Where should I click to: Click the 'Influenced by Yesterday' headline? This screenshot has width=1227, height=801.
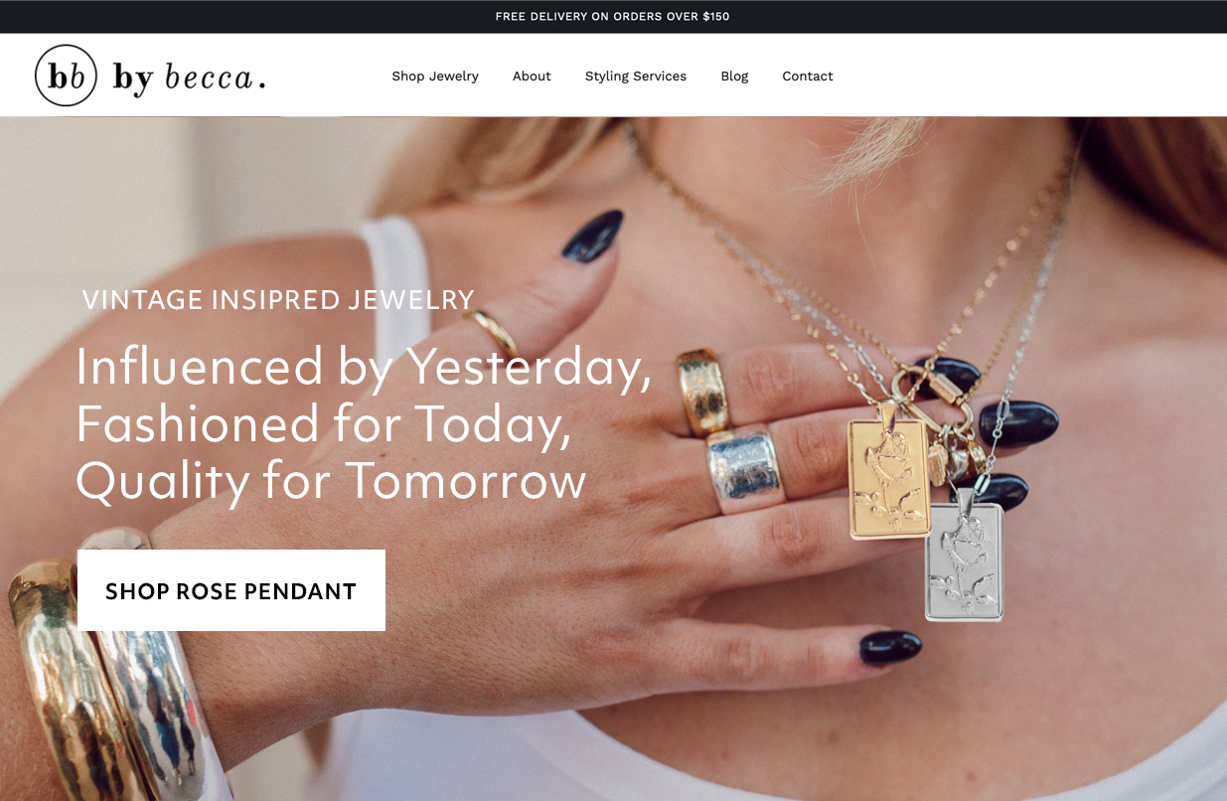click(x=364, y=366)
